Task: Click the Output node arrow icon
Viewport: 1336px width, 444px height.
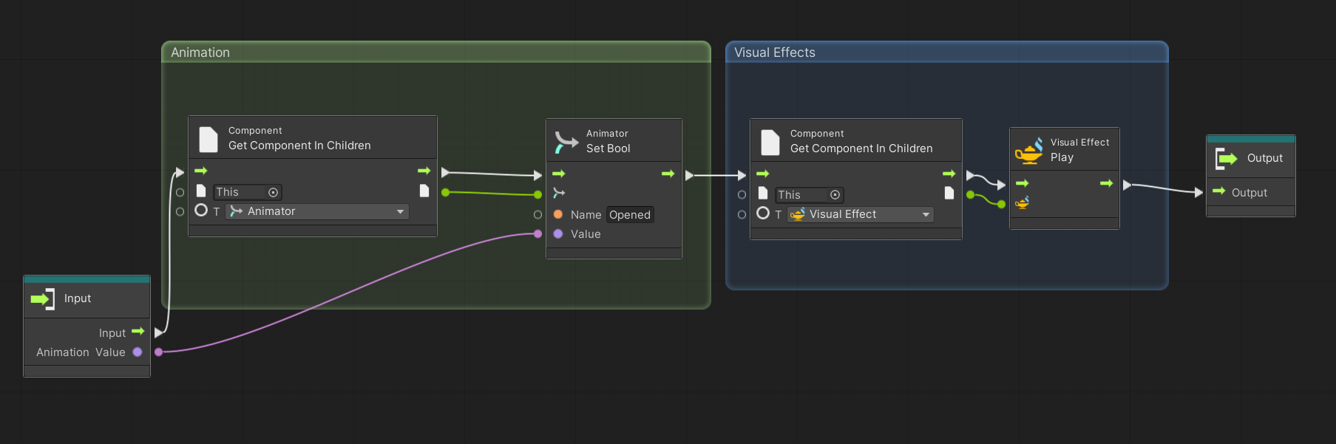Action: point(1226,158)
